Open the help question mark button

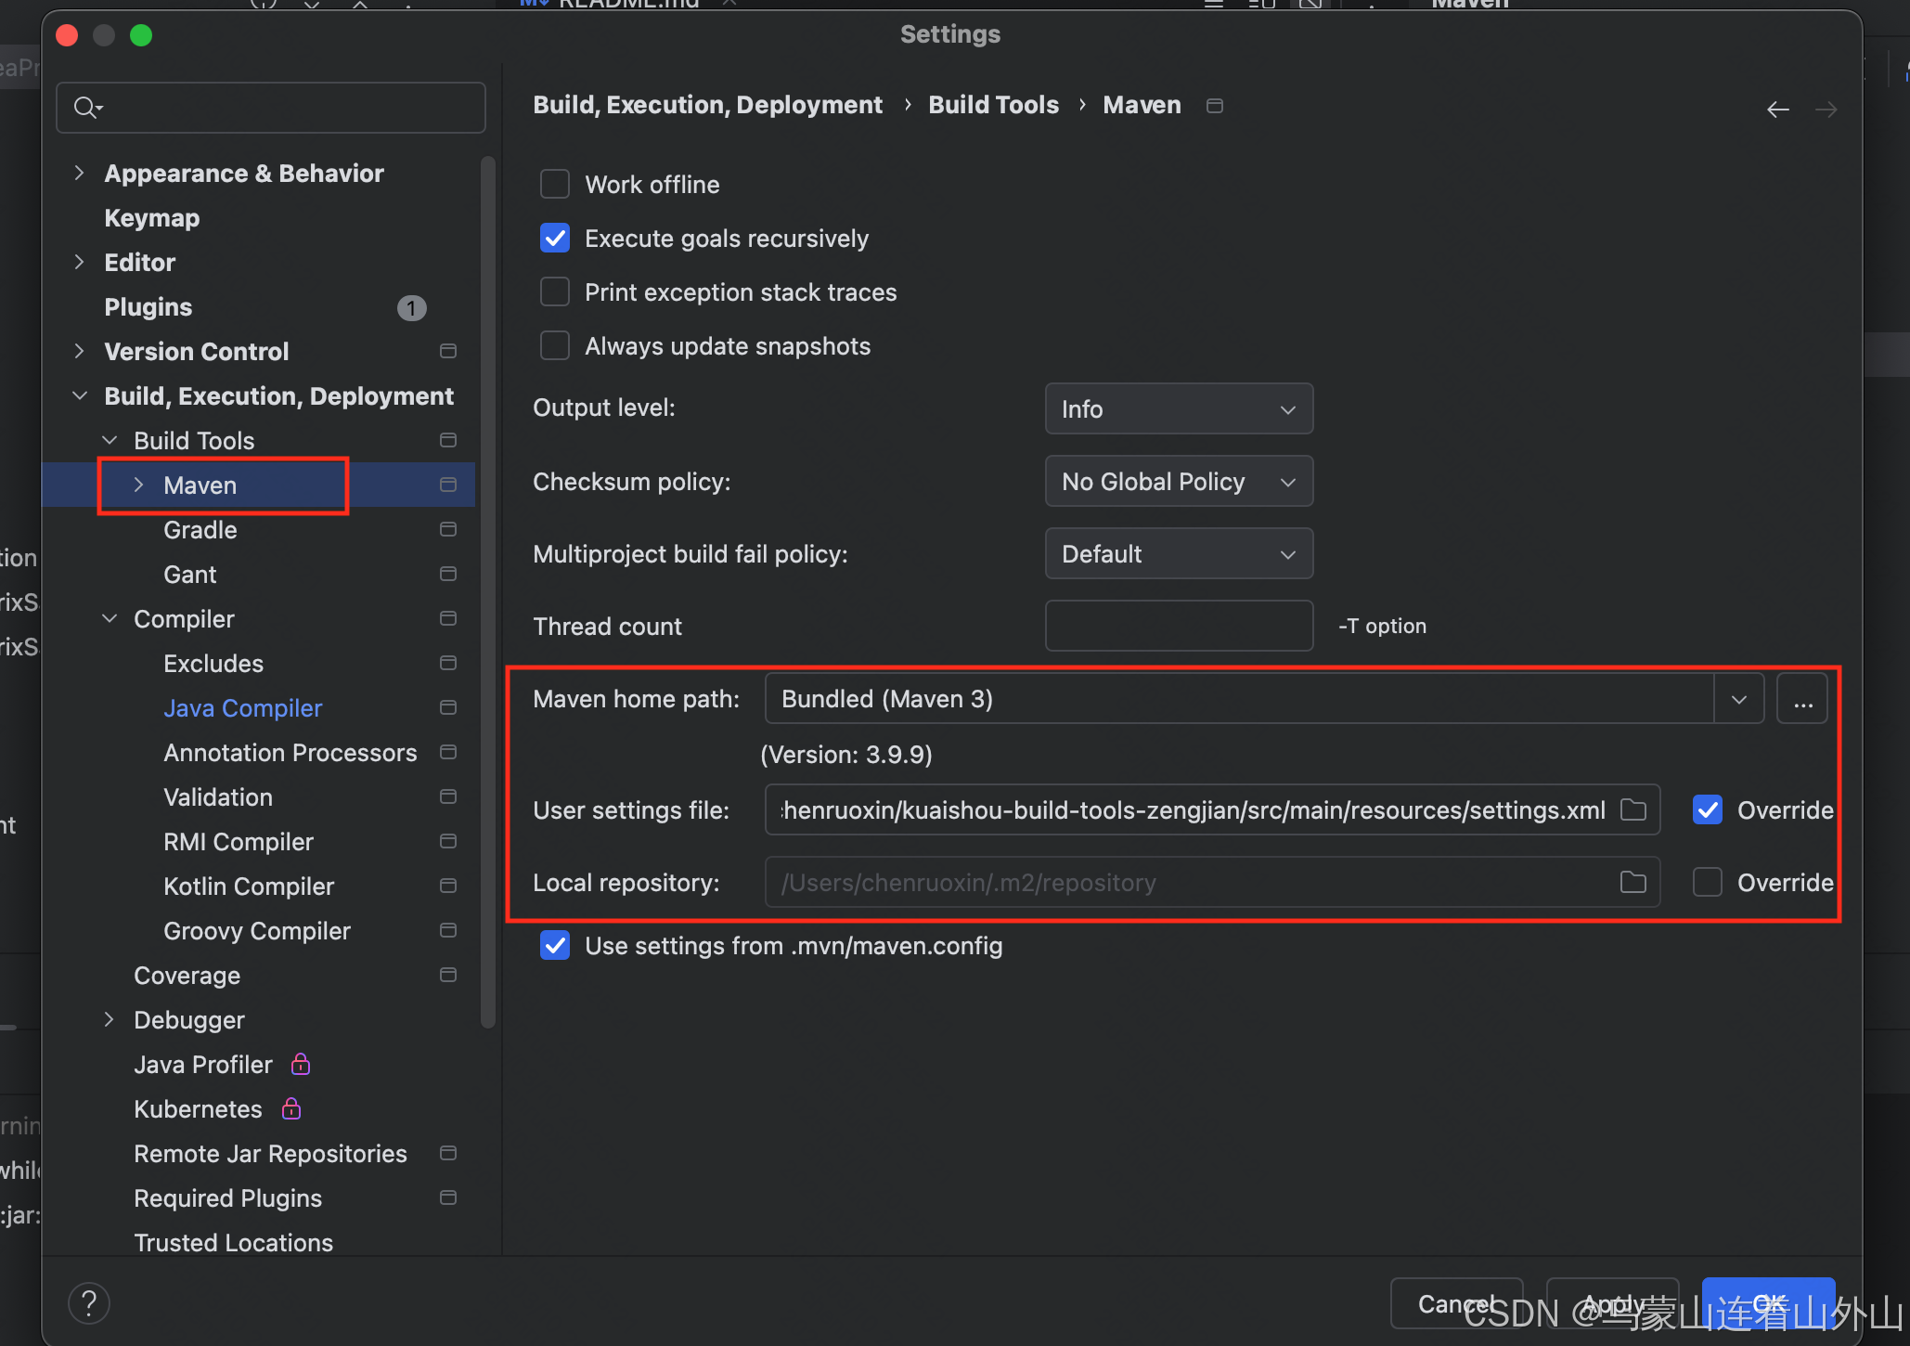coord(89,1303)
